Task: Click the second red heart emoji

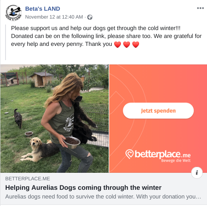Action: pos(126,44)
